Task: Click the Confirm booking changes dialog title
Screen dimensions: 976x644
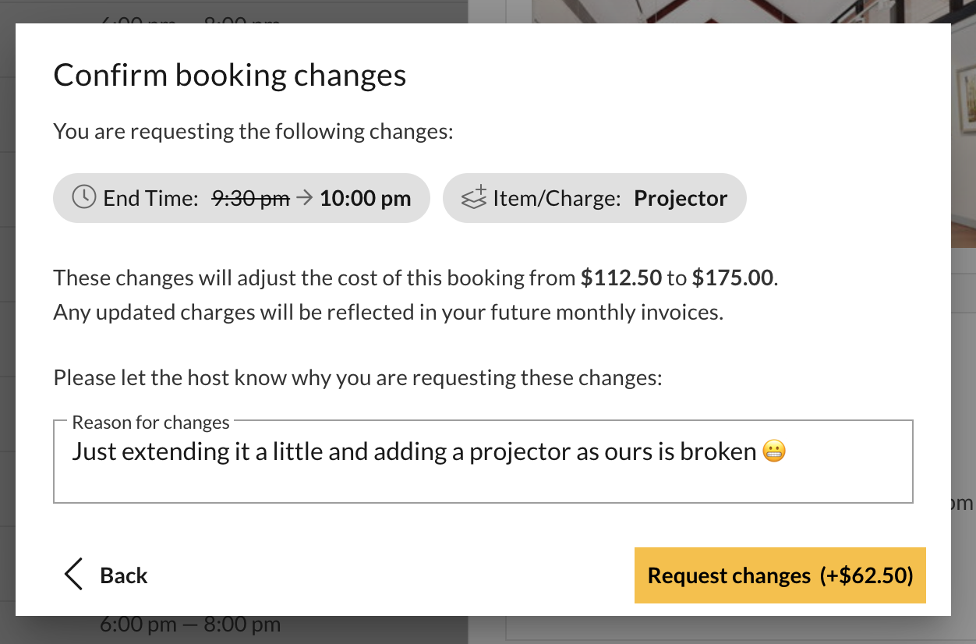Action: [229, 75]
